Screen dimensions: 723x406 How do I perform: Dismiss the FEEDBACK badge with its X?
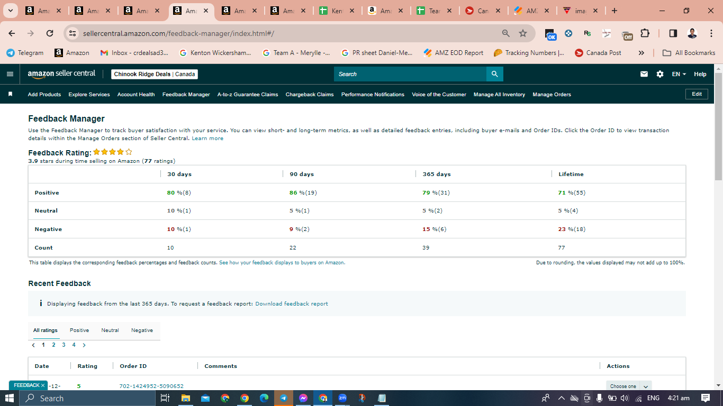point(43,385)
